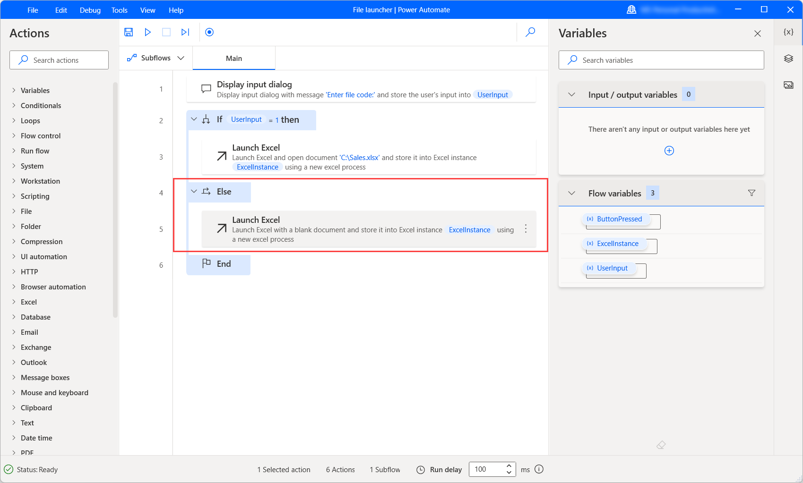Click the Search actions field
Screen dimensions: 803x483
pos(59,60)
